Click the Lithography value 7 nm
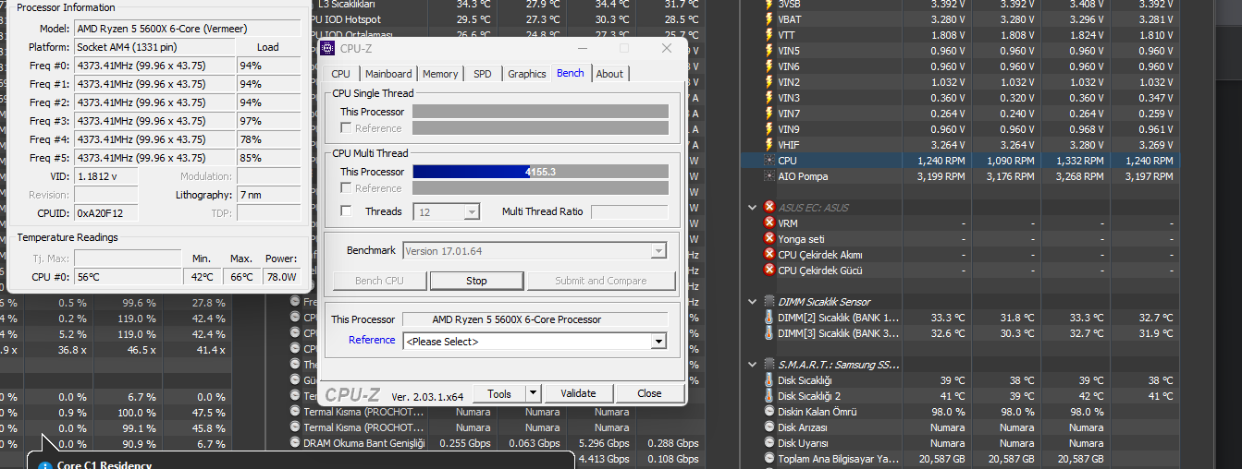Image resolution: width=1242 pixels, height=469 pixels. [x=268, y=195]
